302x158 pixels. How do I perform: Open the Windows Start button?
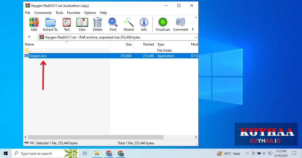[6, 153]
